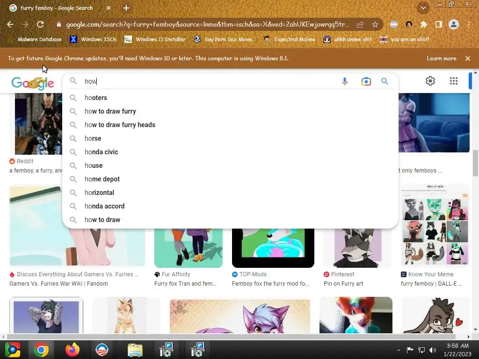This screenshot has width=479, height=359.
Task: Open the Chrome profile avatar
Action: point(454,24)
